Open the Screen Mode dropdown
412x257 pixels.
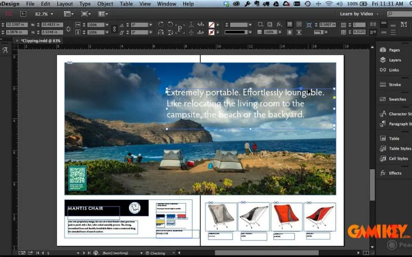(x=85, y=14)
